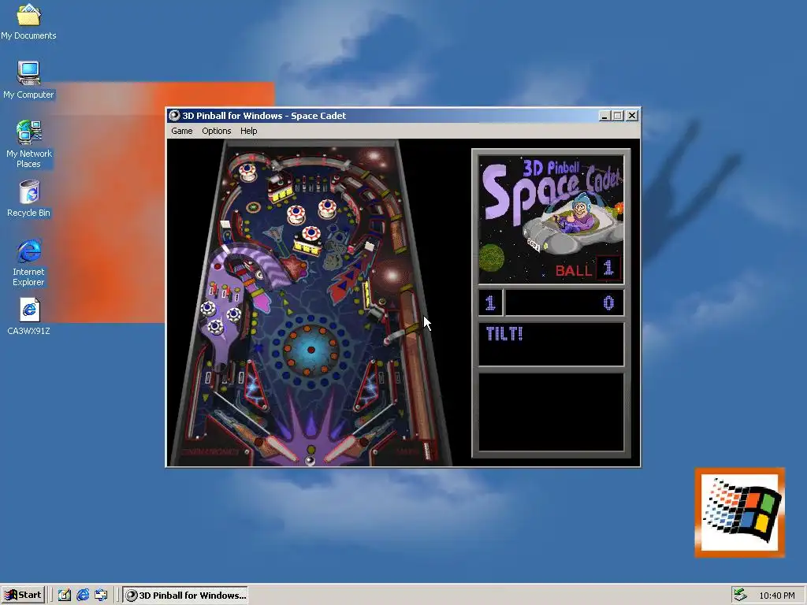807x605 pixels.
Task: Select the My Documents desktop icon
Action: 28,21
